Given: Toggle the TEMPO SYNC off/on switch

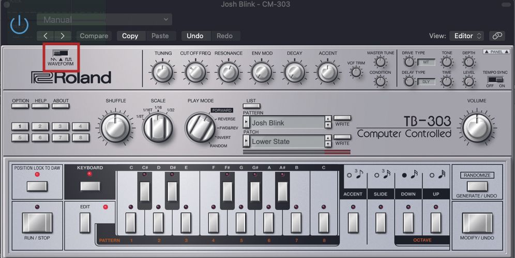Looking at the screenshot, I should click(496, 79).
